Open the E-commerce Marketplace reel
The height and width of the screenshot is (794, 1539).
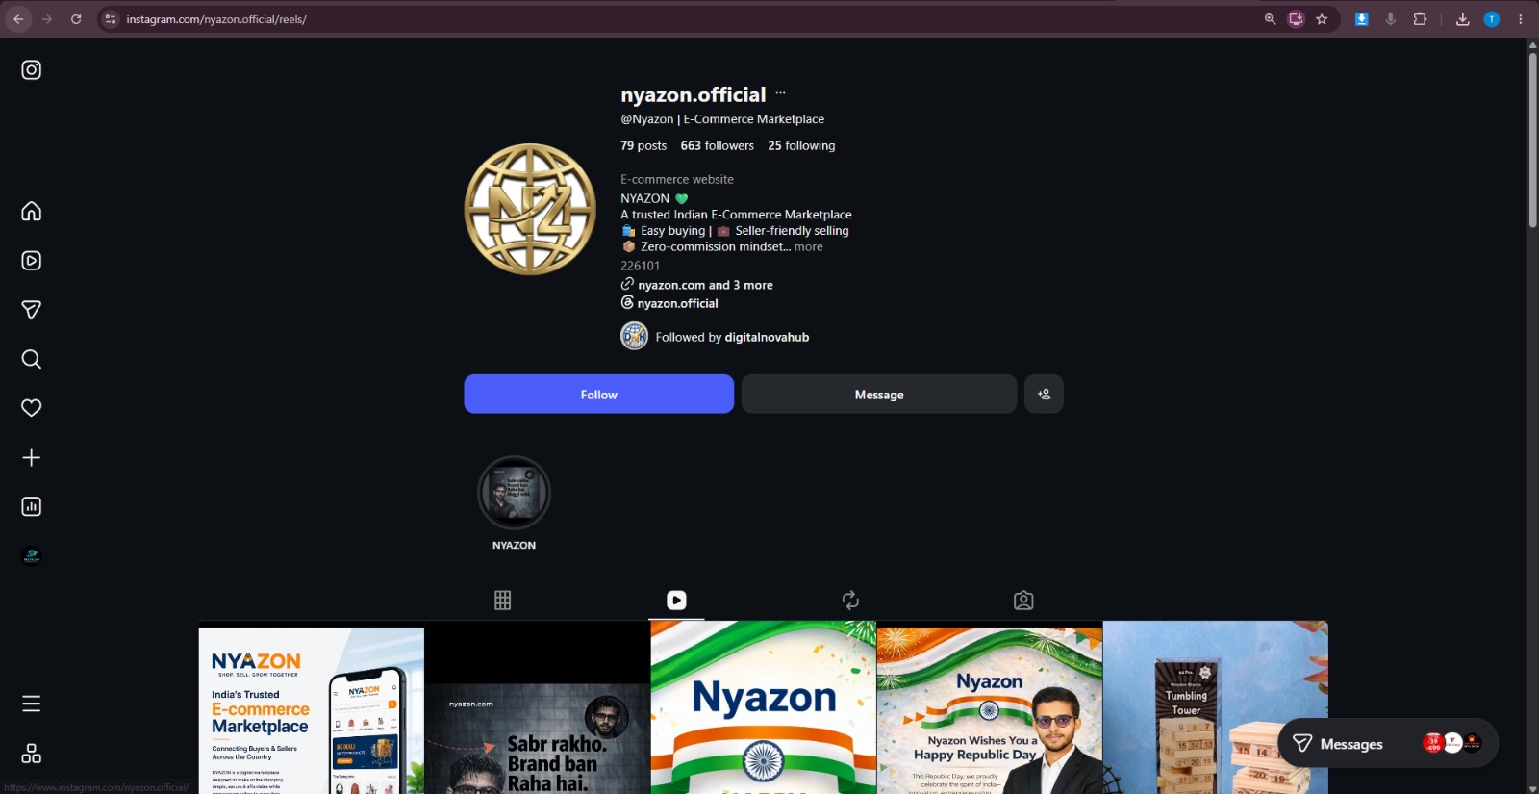pos(312,708)
